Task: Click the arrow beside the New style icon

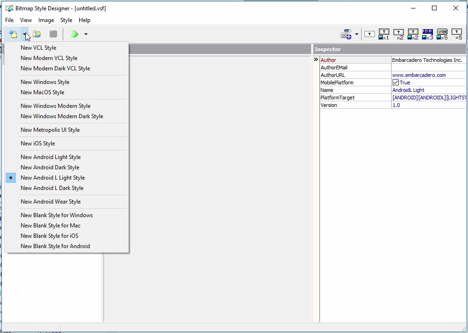Action: [24, 34]
